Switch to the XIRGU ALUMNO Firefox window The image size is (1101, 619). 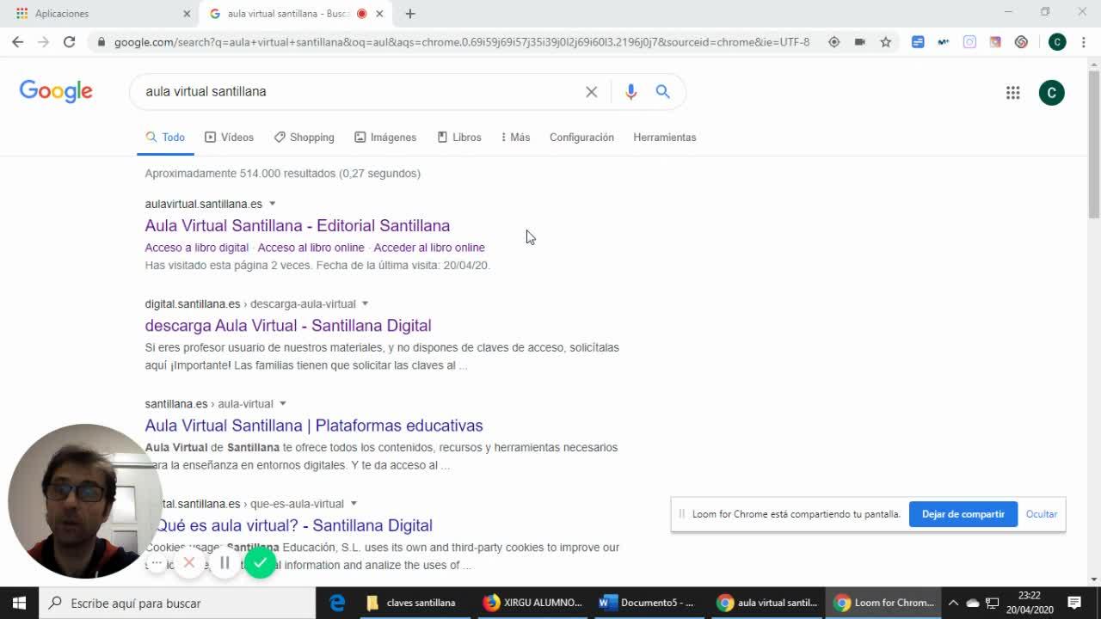[533, 603]
